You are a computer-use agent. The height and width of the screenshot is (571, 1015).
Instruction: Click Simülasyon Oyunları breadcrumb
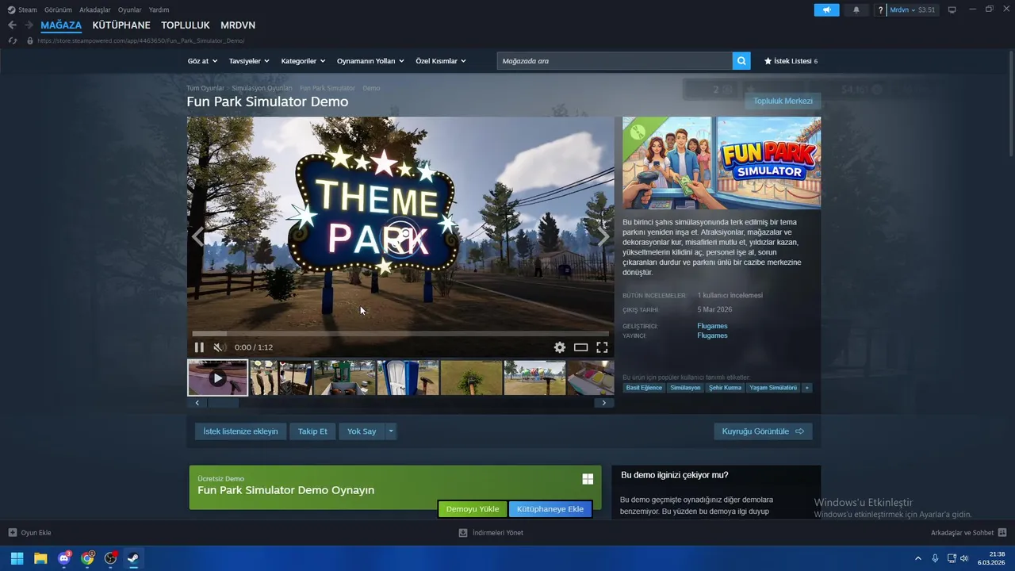coord(262,88)
